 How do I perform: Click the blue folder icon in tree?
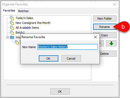(12, 37)
